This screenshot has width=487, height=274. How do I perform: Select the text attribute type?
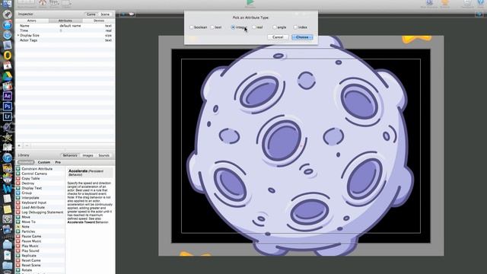click(212, 27)
